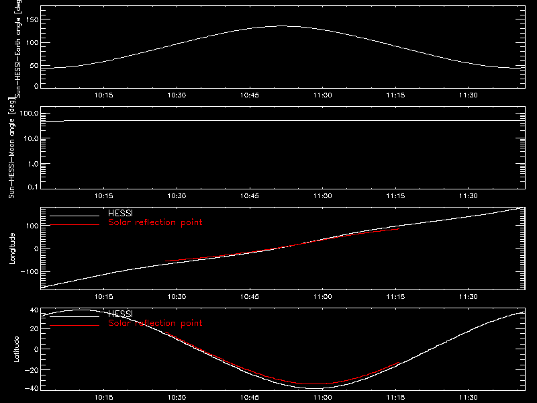Click the peak of the Earth angle curve
This screenshot has height=403, width=537.
click(x=281, y=26)
